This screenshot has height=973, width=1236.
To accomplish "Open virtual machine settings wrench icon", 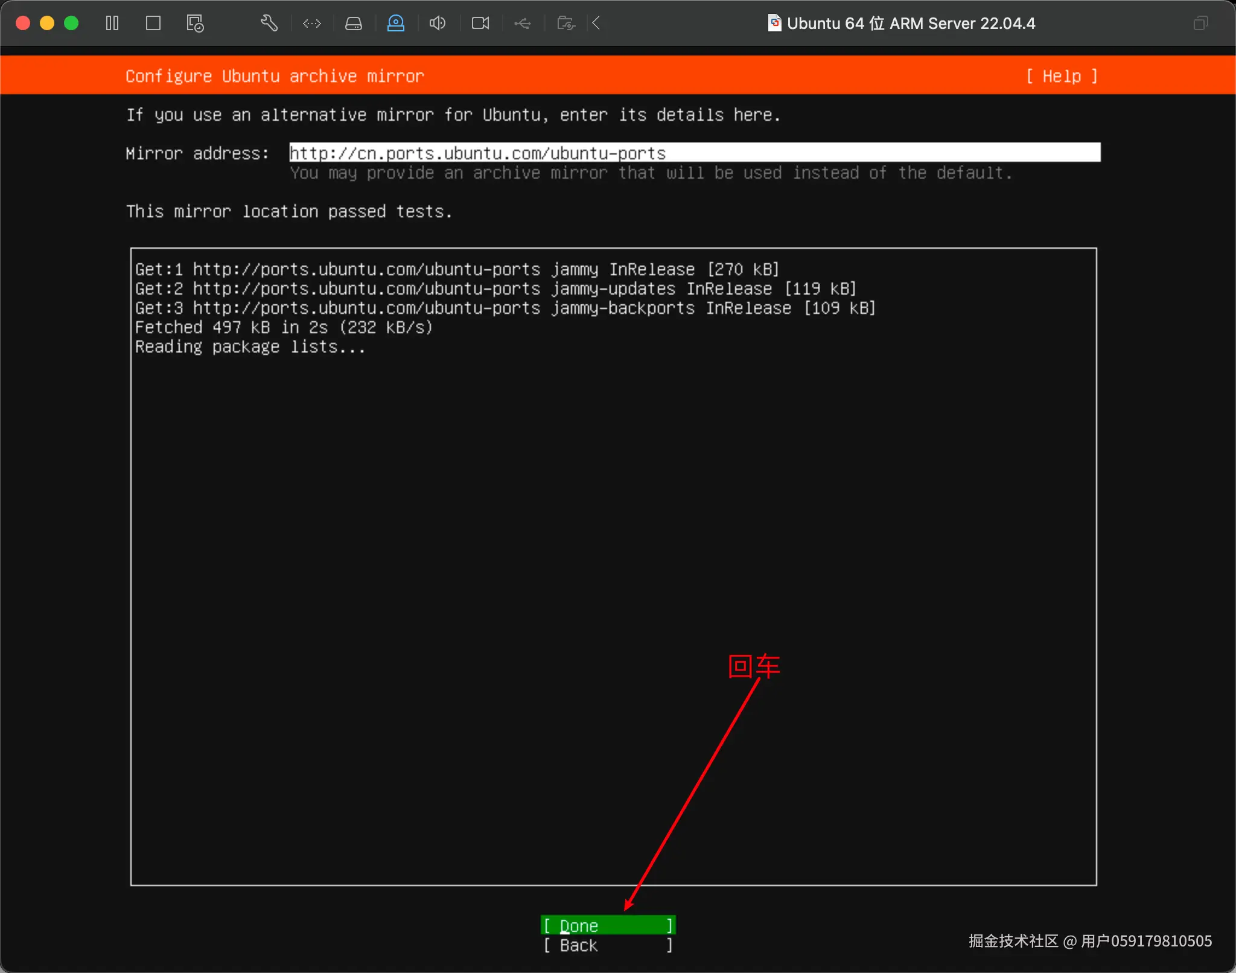I will [x=269, y=24].
